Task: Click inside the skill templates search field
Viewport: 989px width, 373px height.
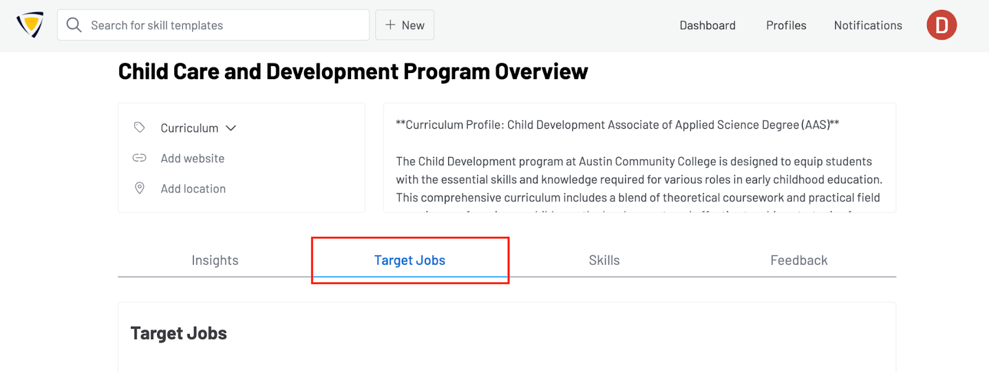Action: click(x=213, y=25)
